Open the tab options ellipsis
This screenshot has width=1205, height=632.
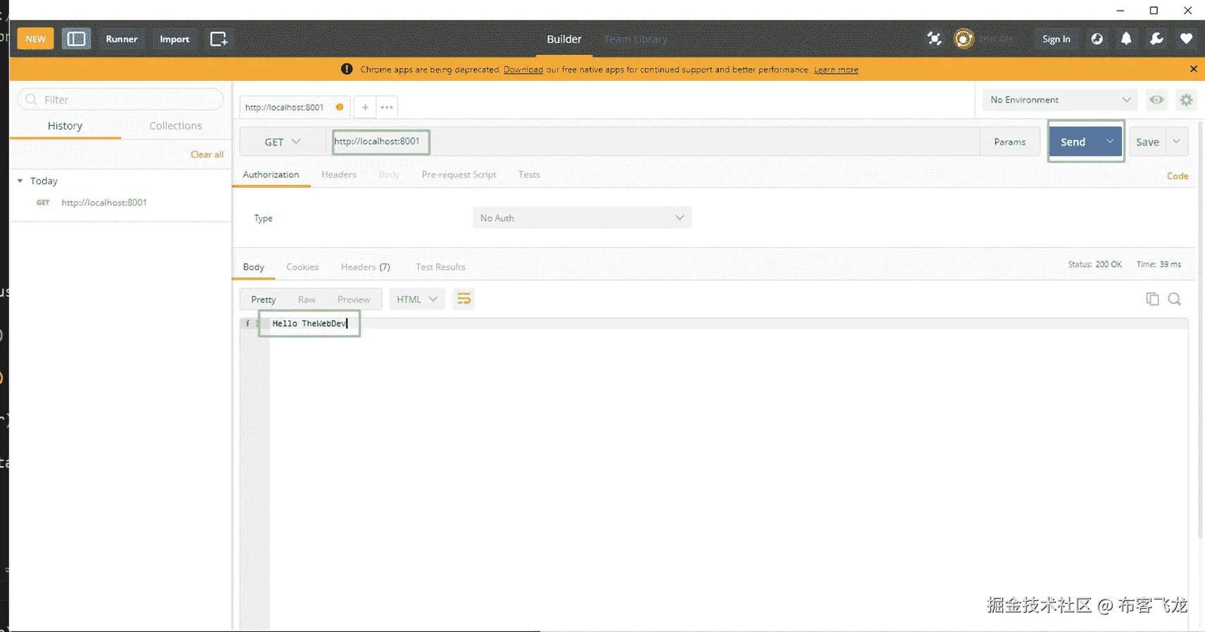[387, 107]
